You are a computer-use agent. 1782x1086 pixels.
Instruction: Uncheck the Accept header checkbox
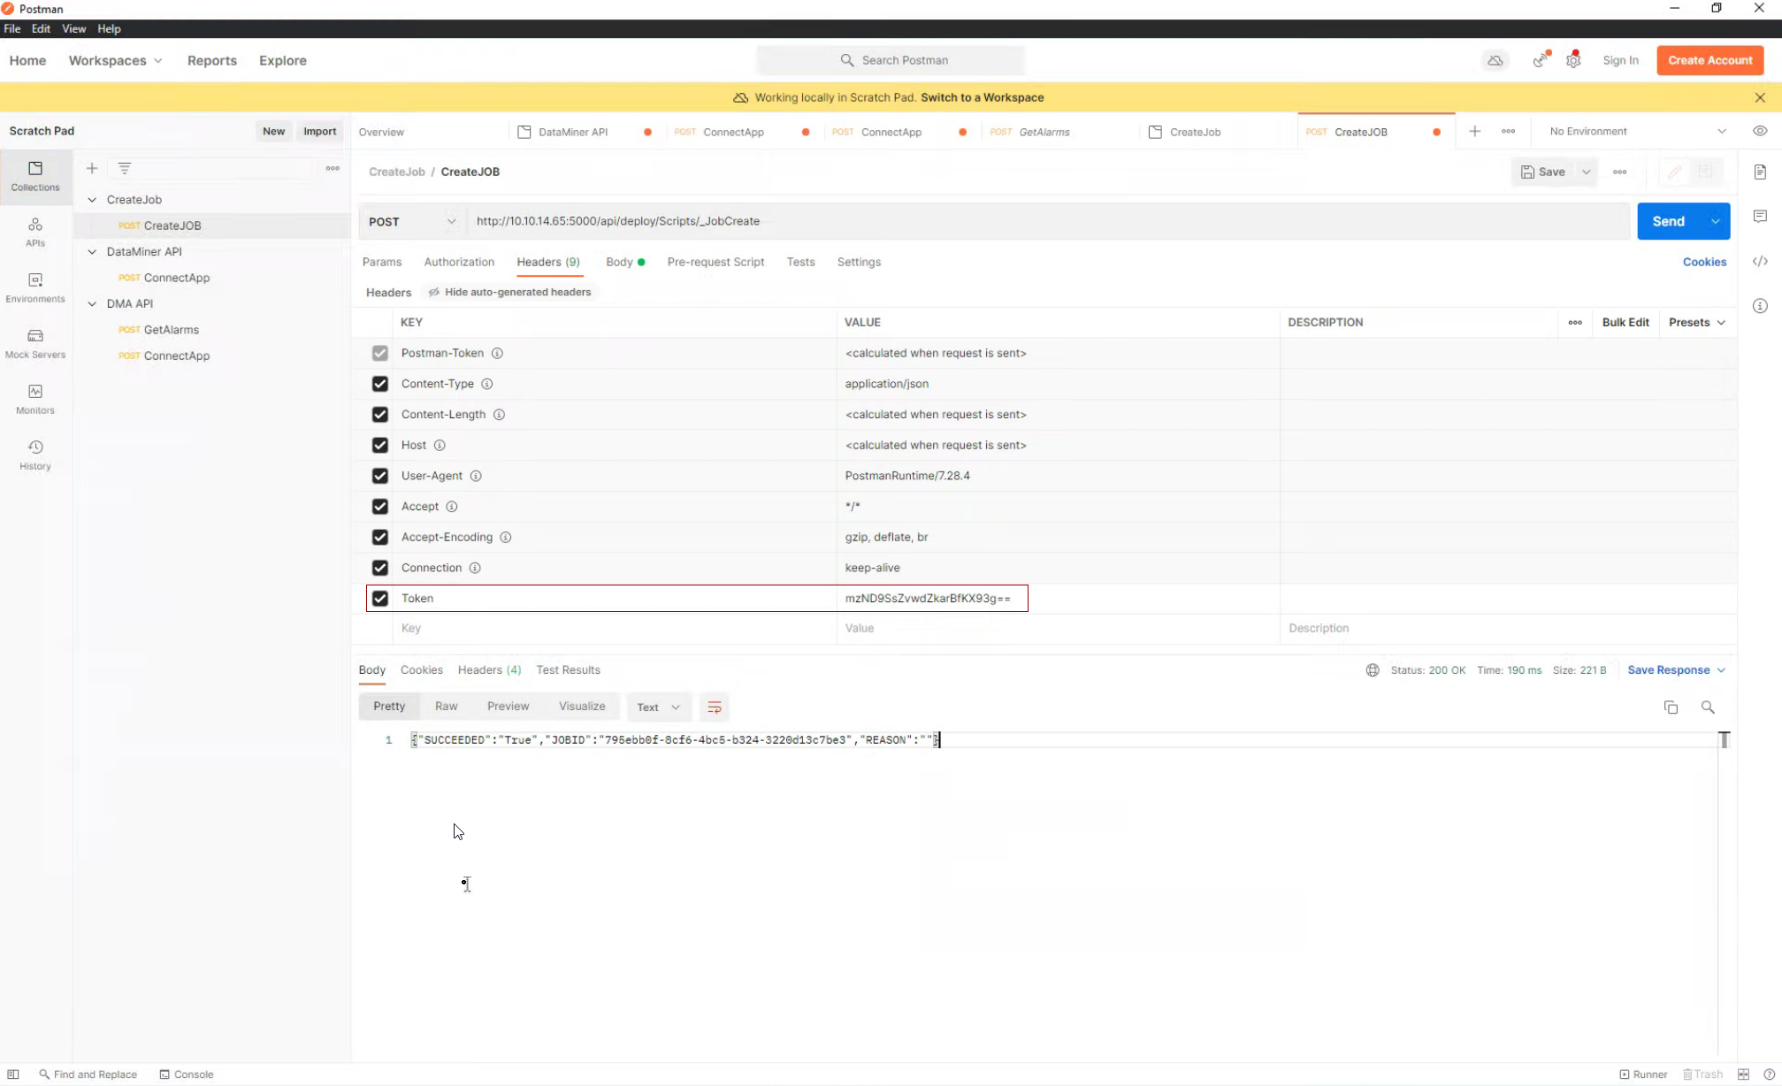(x=380, y=507)
